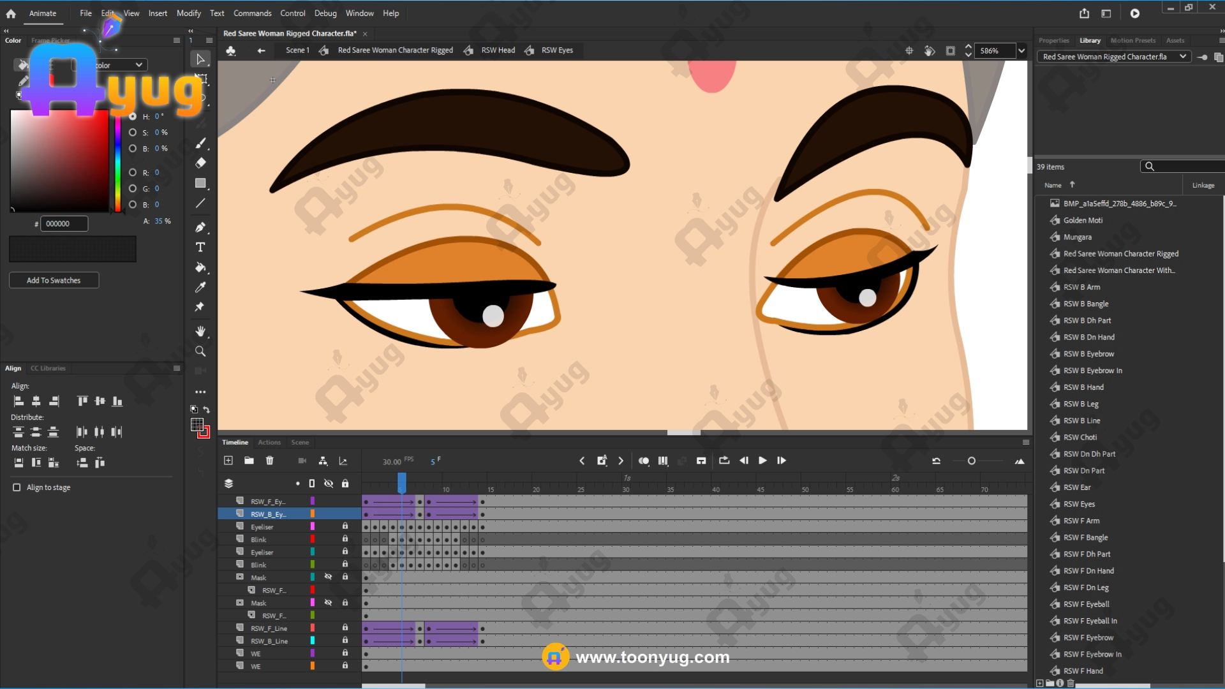Click Add To Swatches button
The width and height of the screenshot is (1225, 689).
click(x=54, y=280)
